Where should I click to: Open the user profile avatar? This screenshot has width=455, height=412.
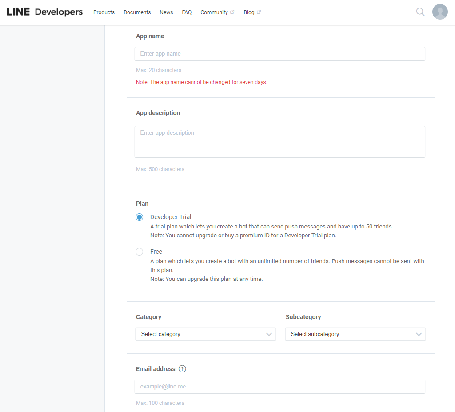(x=440, y=12)
